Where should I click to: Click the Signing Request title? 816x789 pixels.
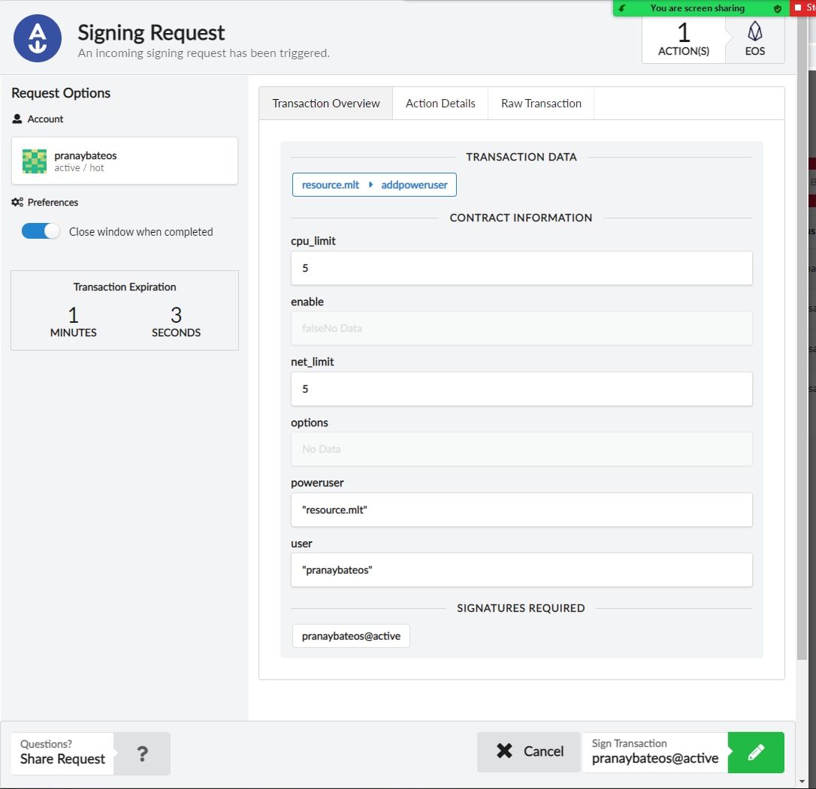(151, 33)
